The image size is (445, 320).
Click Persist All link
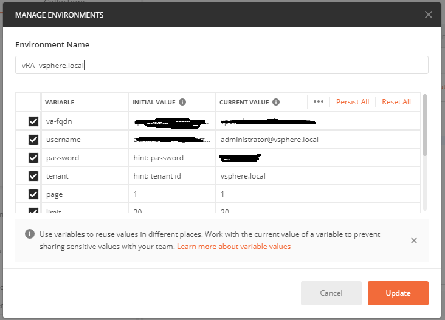(x=353, y=102)
